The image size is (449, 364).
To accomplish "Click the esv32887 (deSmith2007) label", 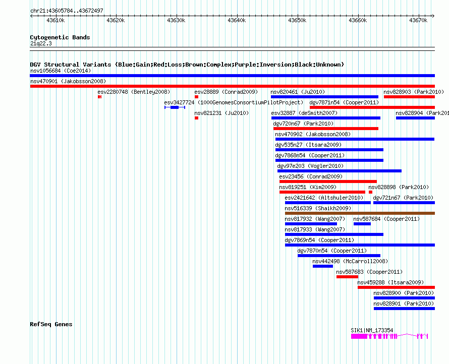I will click(x=304, y=113).
